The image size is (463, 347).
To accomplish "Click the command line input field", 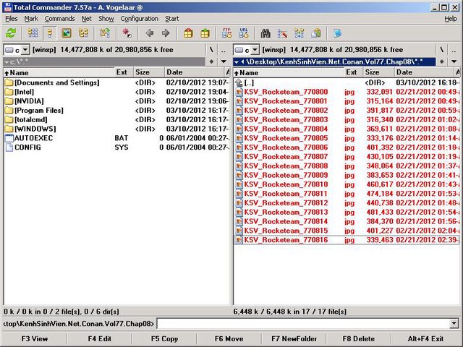I will [304, 324].
